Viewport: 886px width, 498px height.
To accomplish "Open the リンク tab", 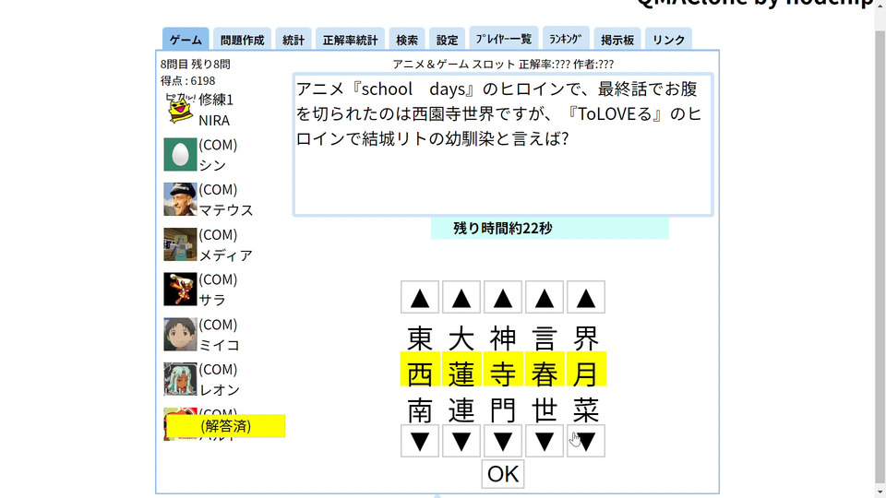I will click(x=668, y=40).
